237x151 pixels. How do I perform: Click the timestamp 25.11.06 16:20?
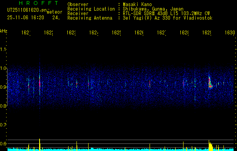tap(26, 18)
